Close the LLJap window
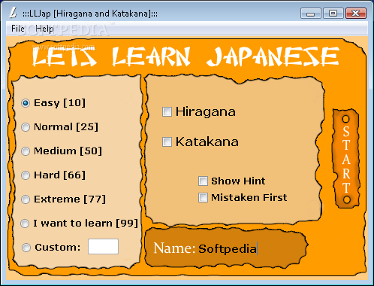374x286 pixels. tap(356, 14)
